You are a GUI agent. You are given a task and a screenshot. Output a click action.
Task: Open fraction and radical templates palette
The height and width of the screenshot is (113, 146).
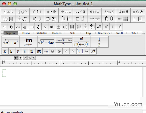(x=22, y=19)
